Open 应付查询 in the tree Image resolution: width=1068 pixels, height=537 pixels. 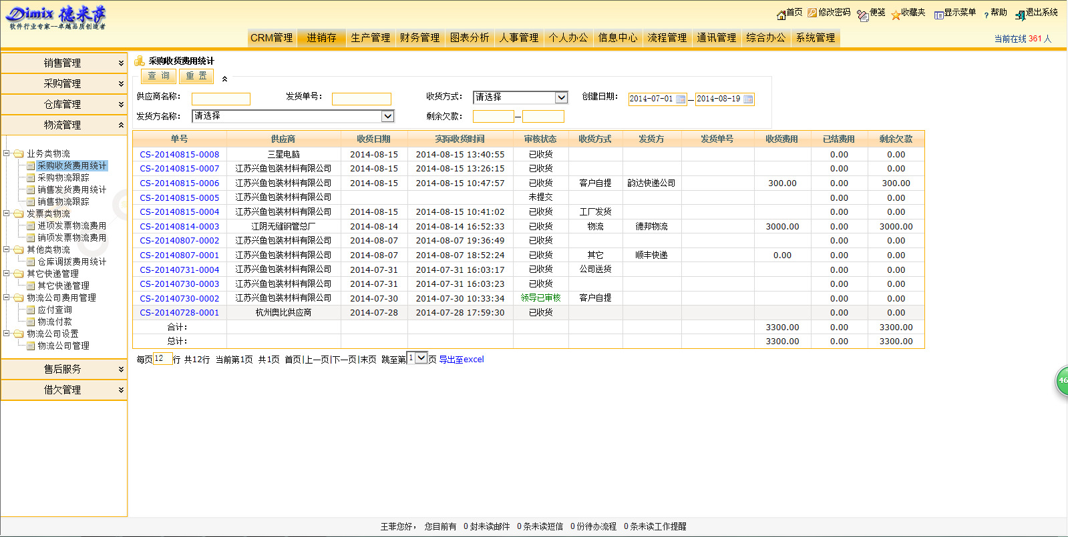pos(54,310)
